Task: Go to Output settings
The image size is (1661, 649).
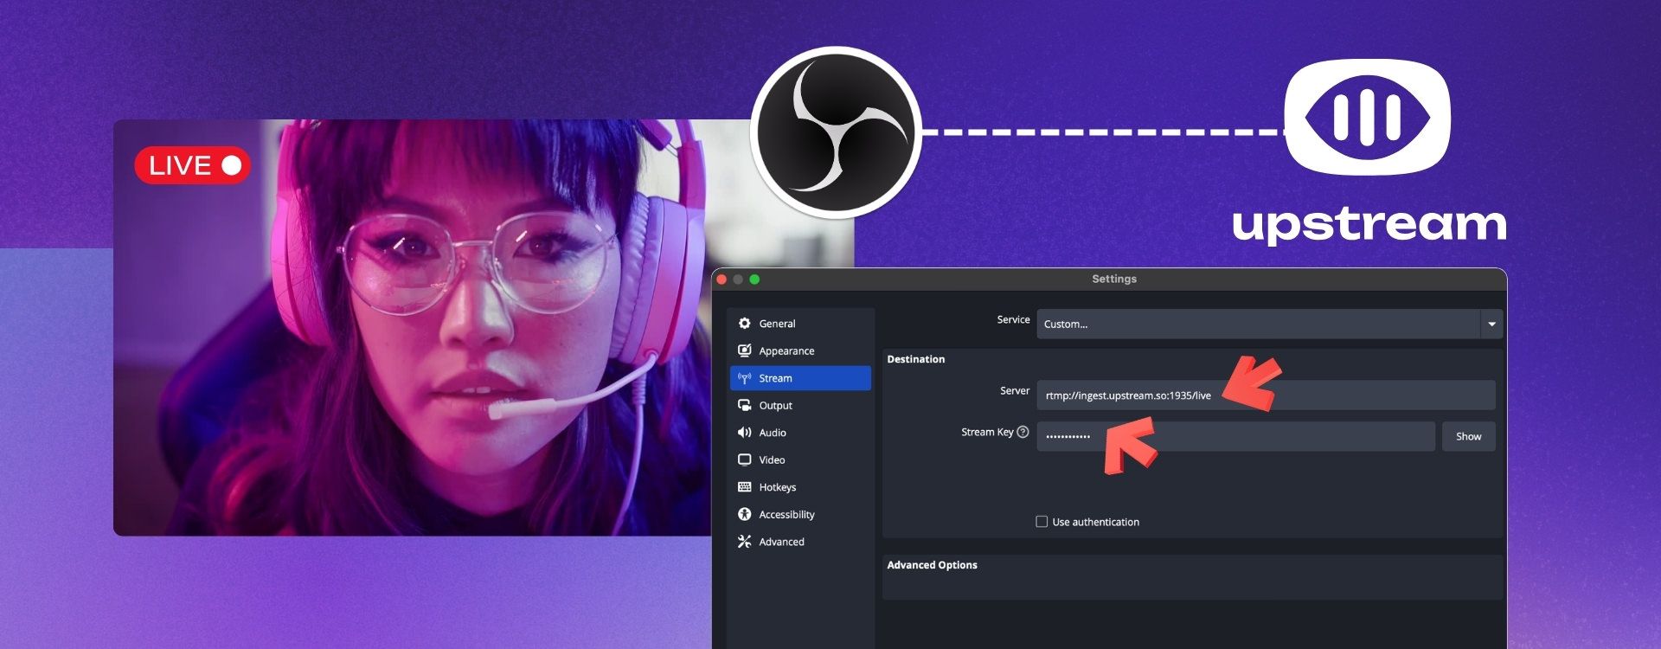Action: coord(800,405)
